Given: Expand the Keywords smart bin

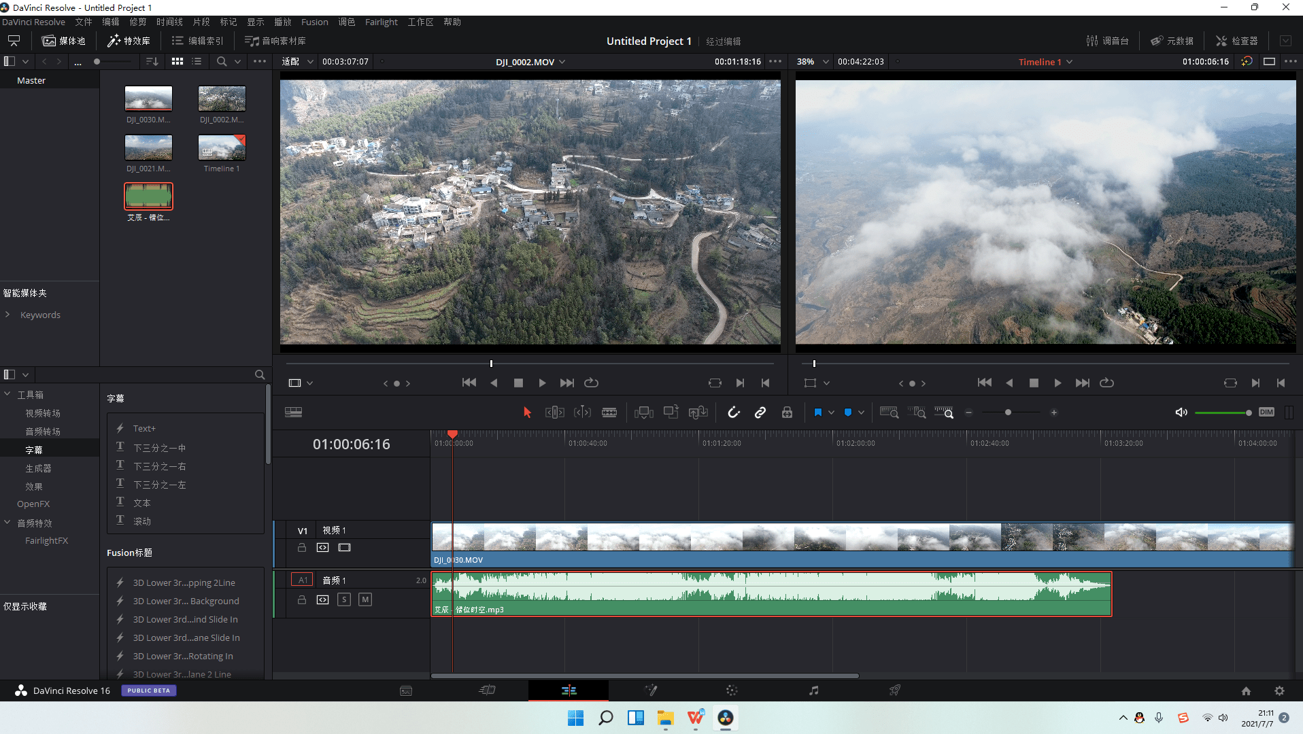Looking at the screenshot, I should click(x=7, y=315).
